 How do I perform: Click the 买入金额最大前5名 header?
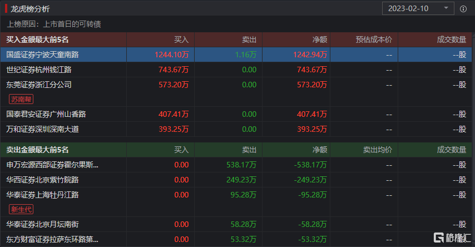[x=37, y=39]
